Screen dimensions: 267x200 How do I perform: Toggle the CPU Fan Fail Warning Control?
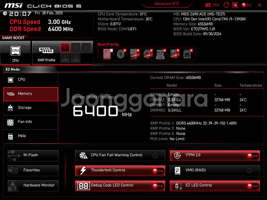point(155,155)
